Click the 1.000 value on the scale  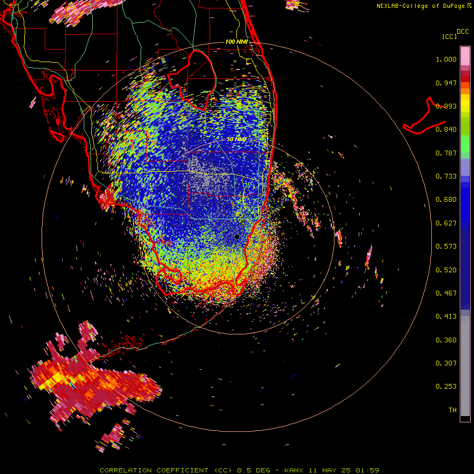tap(446, 59)
